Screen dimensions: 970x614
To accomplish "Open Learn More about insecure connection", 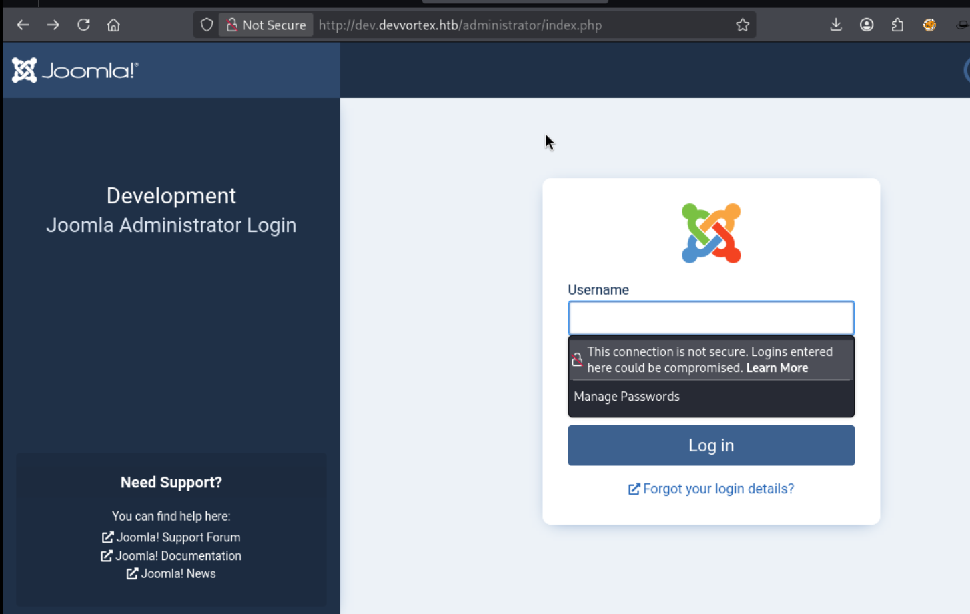I will pos(777,368).
